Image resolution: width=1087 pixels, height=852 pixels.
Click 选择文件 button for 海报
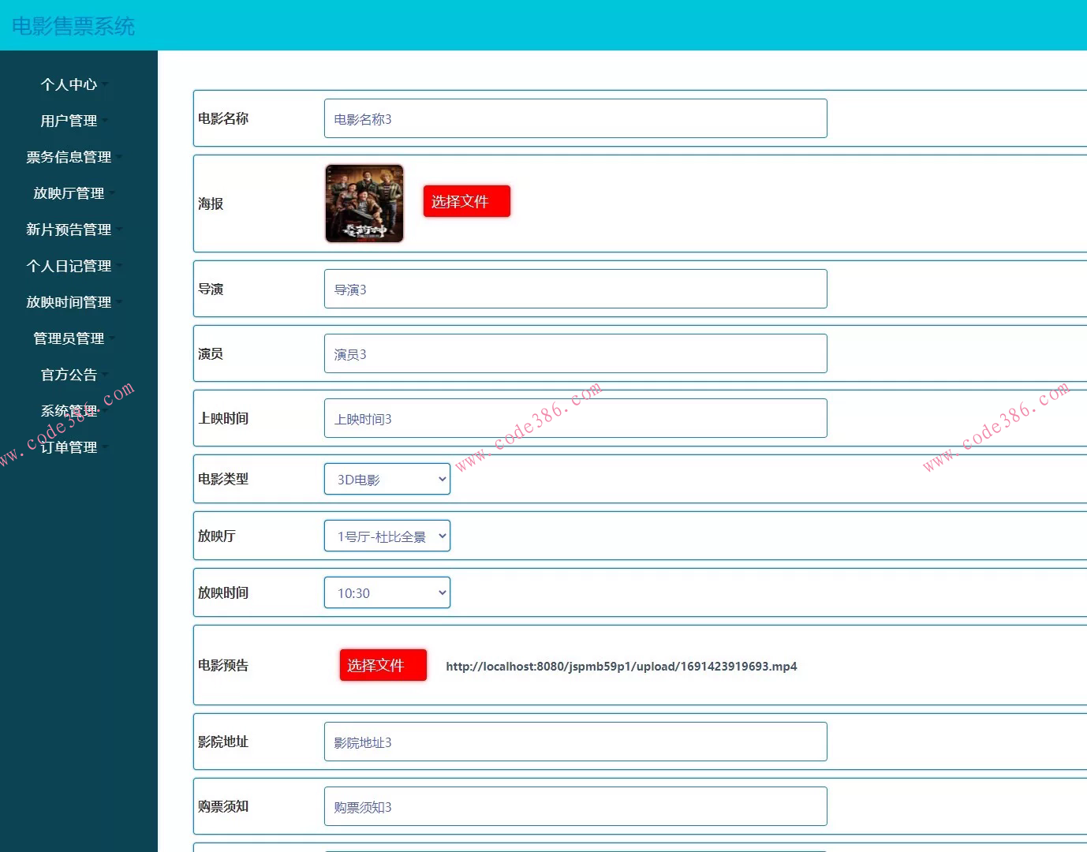[x=467, y=201]
